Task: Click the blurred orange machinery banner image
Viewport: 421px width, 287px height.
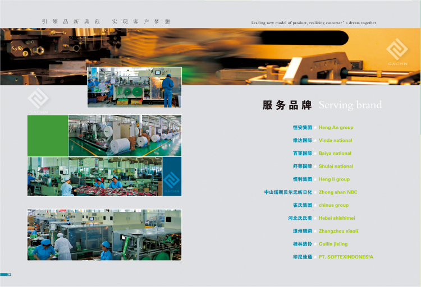Action: (210, 57)
